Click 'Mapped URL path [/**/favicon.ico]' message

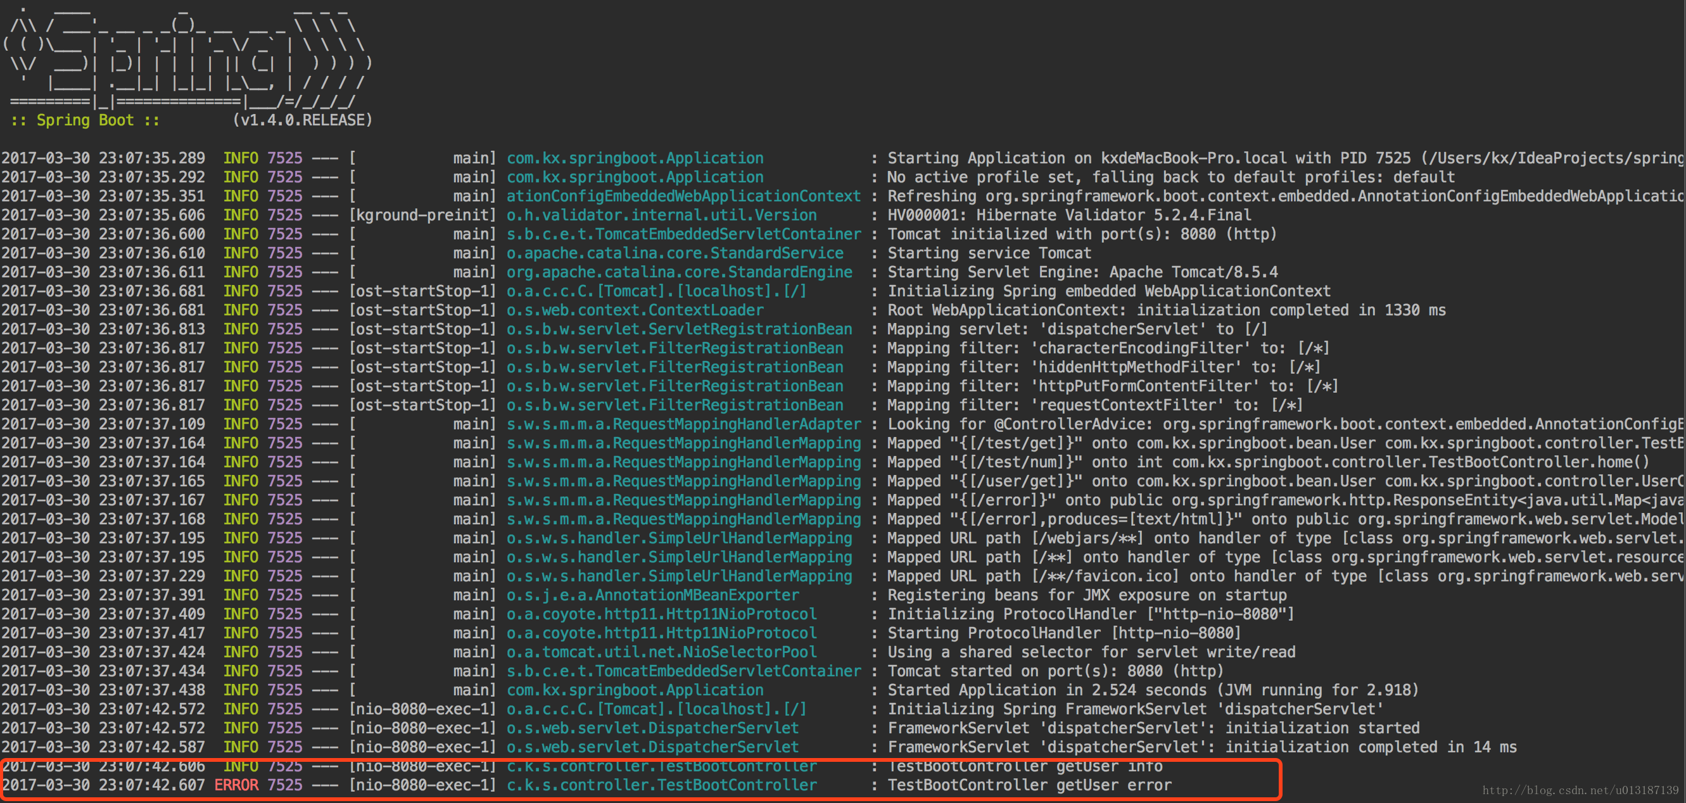click(1286, 576)
